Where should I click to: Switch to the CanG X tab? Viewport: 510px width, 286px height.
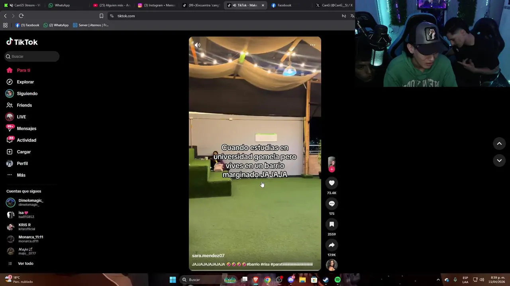coord(334,5)
